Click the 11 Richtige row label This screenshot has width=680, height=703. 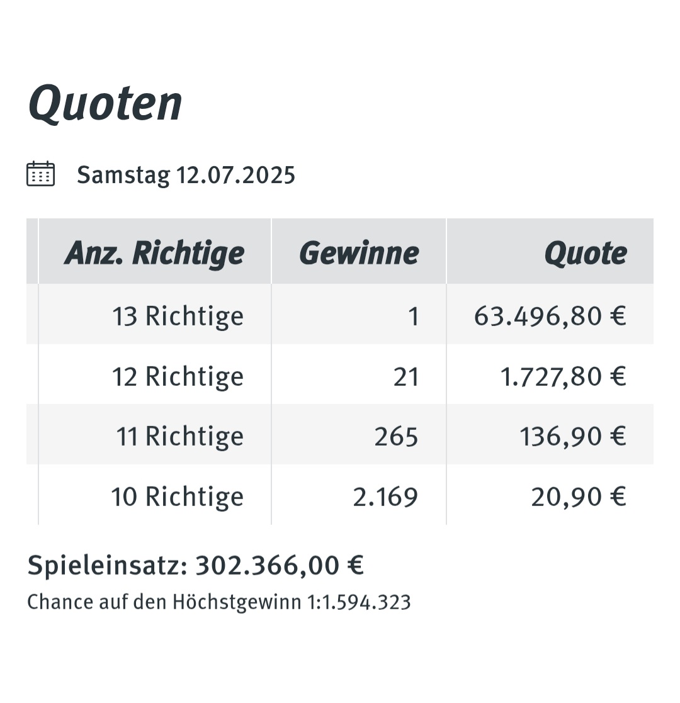pos(180,436)
